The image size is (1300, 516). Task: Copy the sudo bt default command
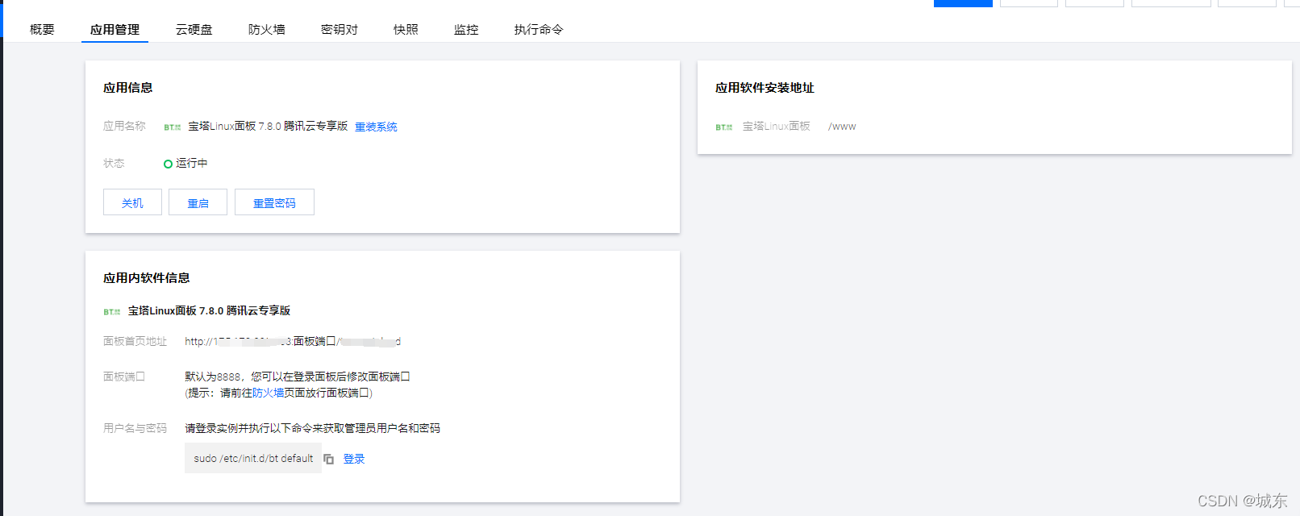[328, 459]
